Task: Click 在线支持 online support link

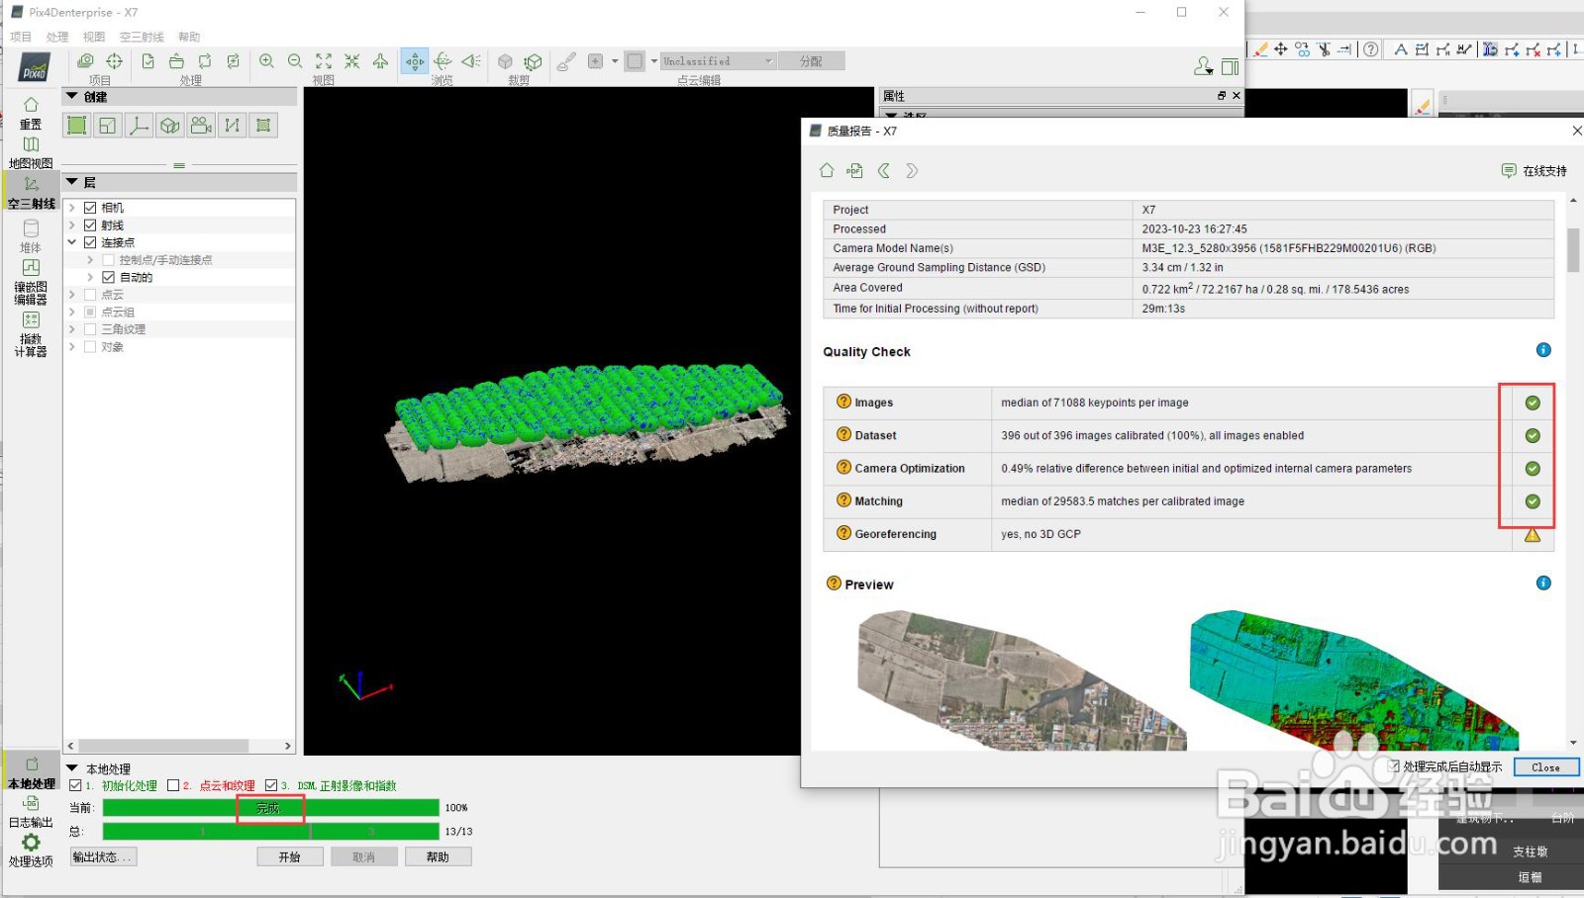Action: (1534, 171)
